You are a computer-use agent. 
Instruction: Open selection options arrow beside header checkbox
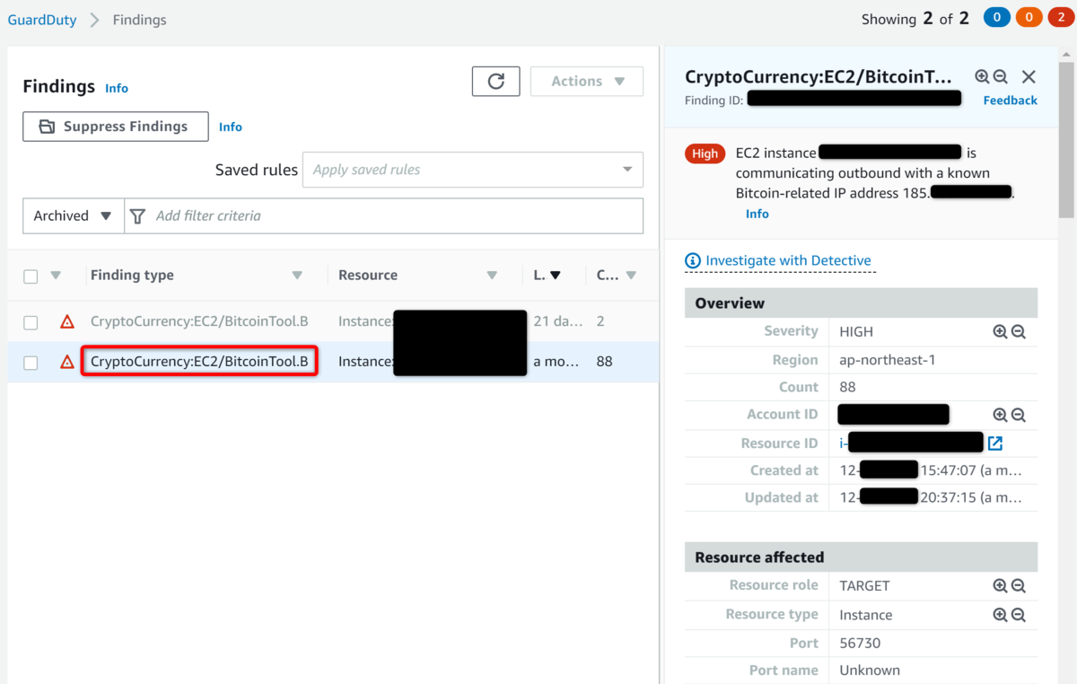pyautogui.click(x=56, y=276)
